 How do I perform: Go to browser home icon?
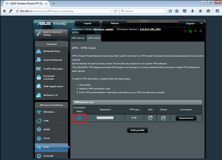click(200, 11)
